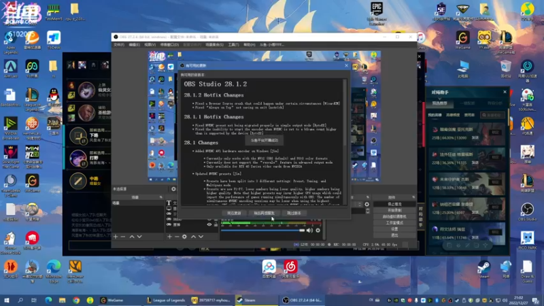Open the 帮助(H) menu in OBS
Screen dimensions: 544x306
[249, 45]
